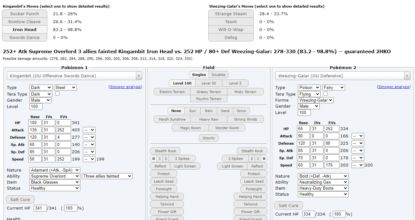Open the Three allies fainted dropdown
The height and width of the screenshot is (220, 415).
pos(107,176)
